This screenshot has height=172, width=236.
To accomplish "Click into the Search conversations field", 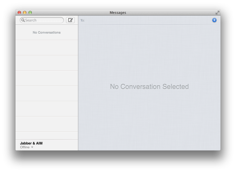I will click(44, 20).
